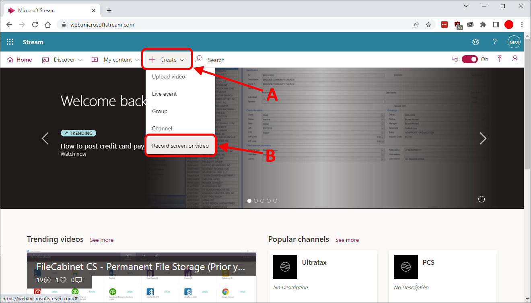Select the second carousel dot
The width and height of the screenshot is (531, 303).
pyautogui.click(x=256, y=200)
